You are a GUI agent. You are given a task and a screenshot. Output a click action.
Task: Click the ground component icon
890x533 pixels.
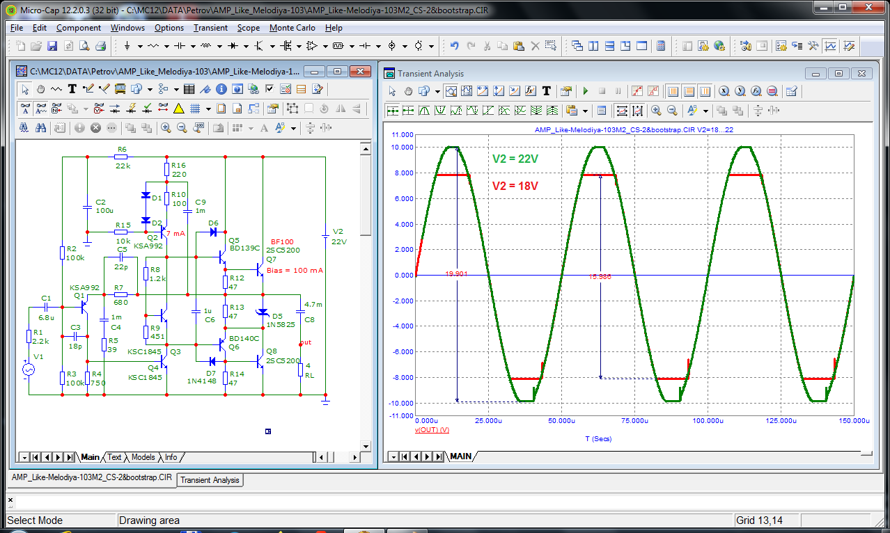coord(127,46)
